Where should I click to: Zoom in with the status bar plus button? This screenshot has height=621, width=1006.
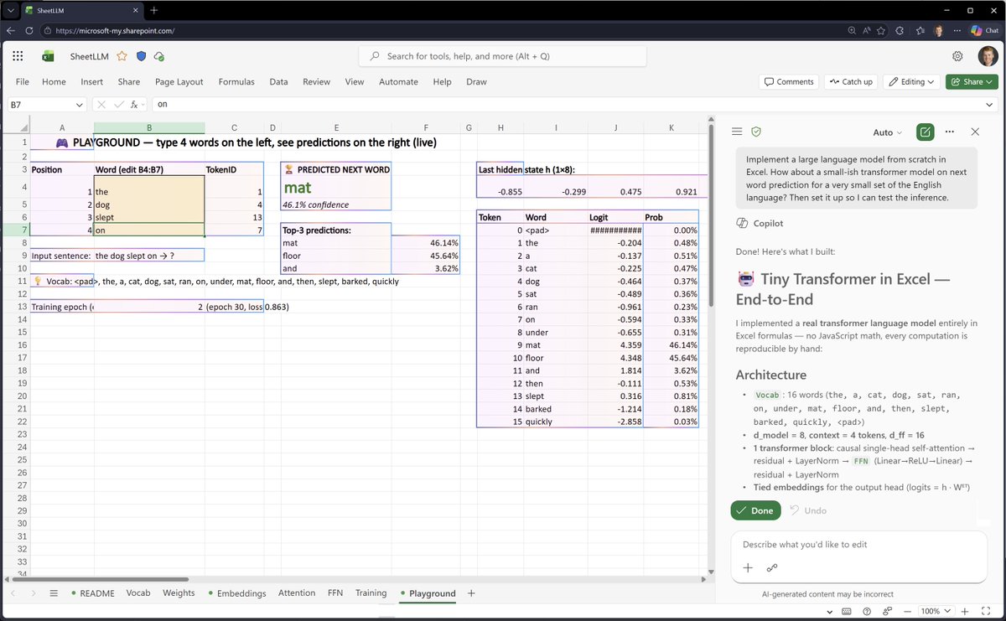tap(963, 611)
